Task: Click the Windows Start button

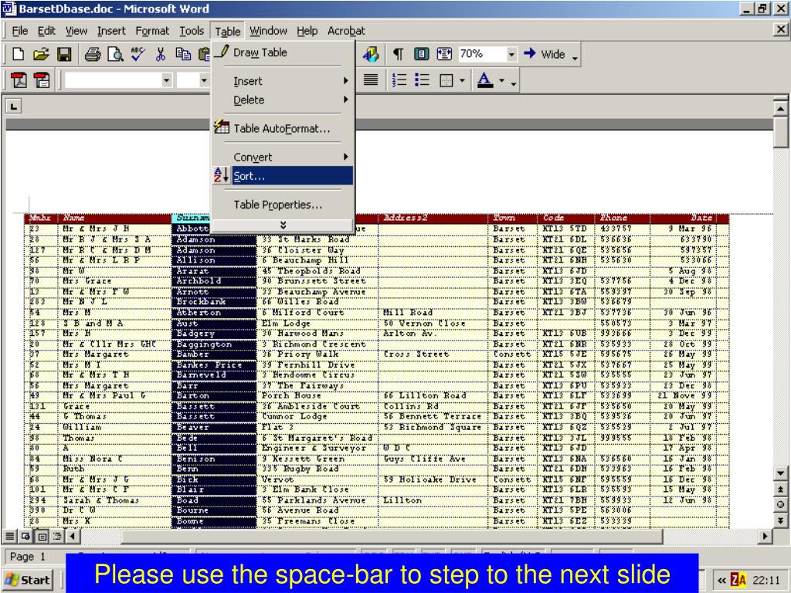Action: [x=28, y=580]
